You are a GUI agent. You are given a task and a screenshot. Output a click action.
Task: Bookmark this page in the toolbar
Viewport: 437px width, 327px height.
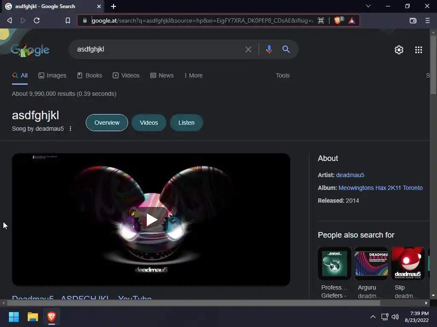[x=68, y=20]
